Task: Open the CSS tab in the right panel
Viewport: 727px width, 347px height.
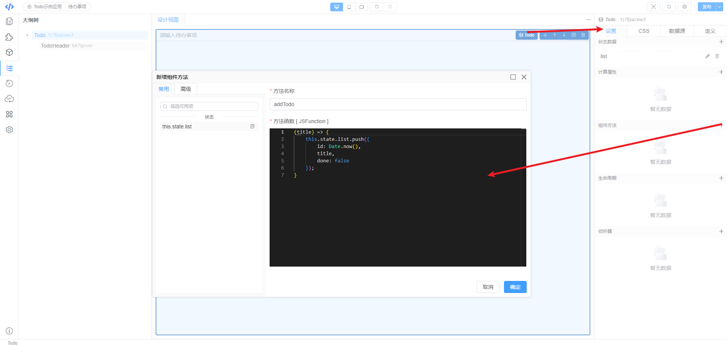Action: (x=644, y=31)
